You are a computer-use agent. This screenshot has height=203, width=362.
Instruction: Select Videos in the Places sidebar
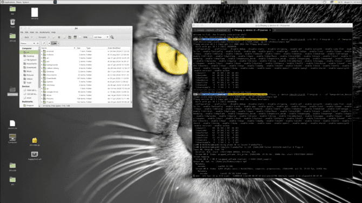(30, 79)
